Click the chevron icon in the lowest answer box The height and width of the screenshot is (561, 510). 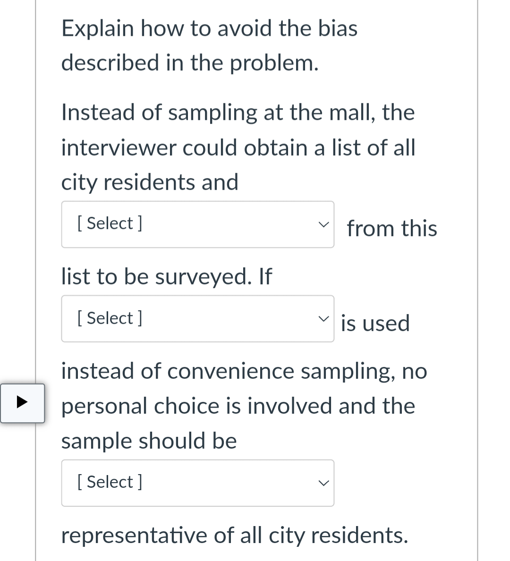[x=324, y=483]
